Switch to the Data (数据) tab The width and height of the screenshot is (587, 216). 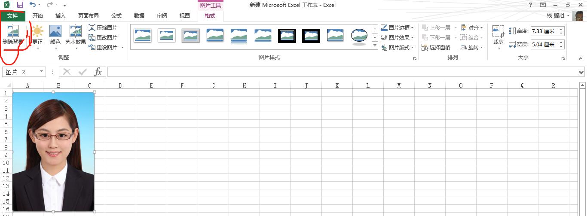(x=139, y=16)
